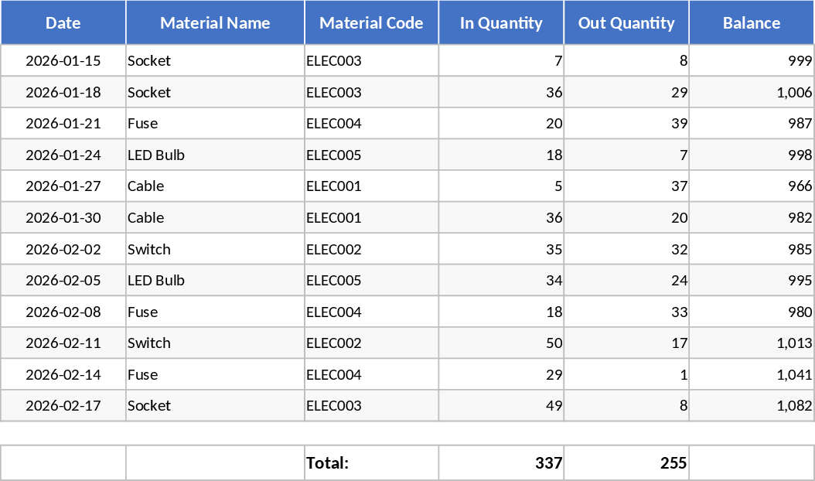The image size is (815, 481).
Task: Click the Material Code header cell
Action: pos(371,23)
